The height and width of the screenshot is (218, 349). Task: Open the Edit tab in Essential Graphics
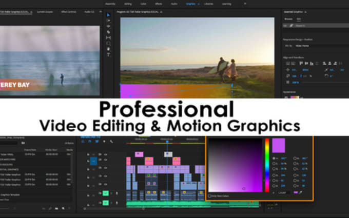click(x=299, y=19)
